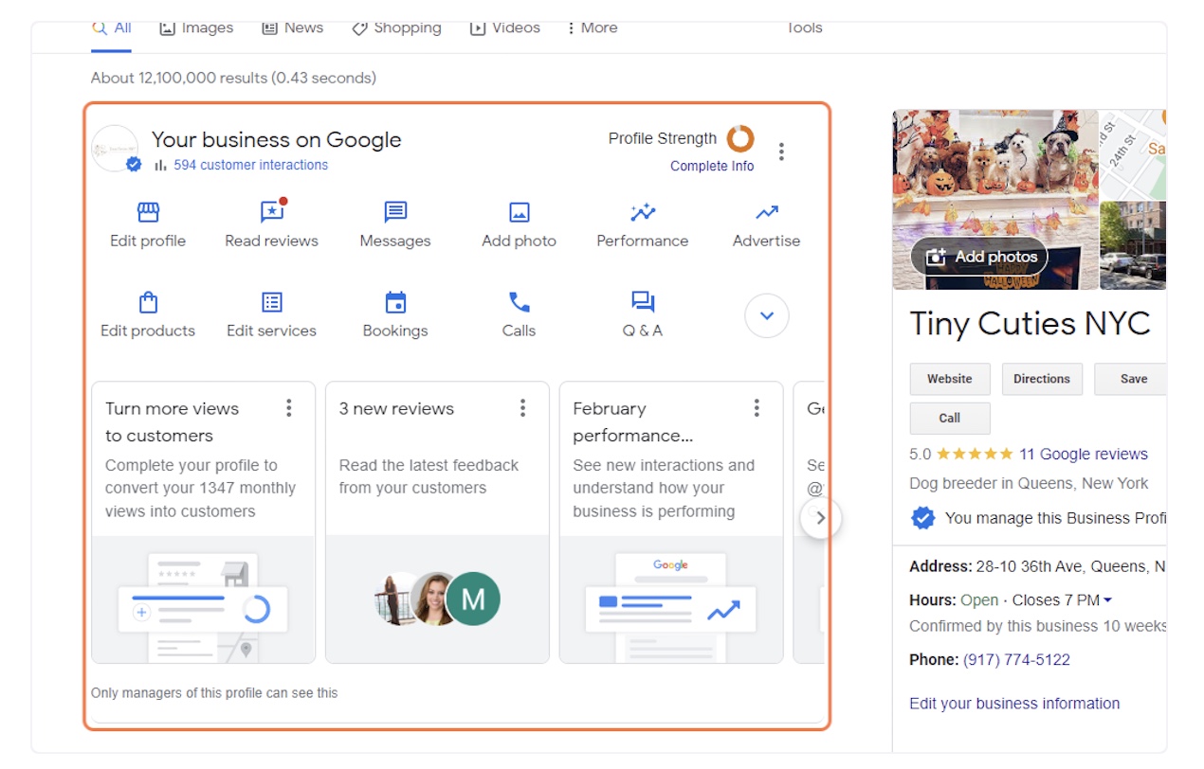Open Turn more views to customers card
Screen dimensions: 1204x769
click(x=203, y=522)
